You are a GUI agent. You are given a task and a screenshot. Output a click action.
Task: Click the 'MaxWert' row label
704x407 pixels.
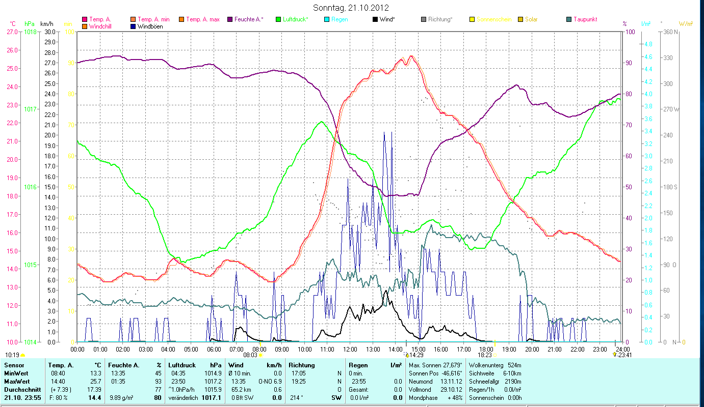tap(17, 381)
